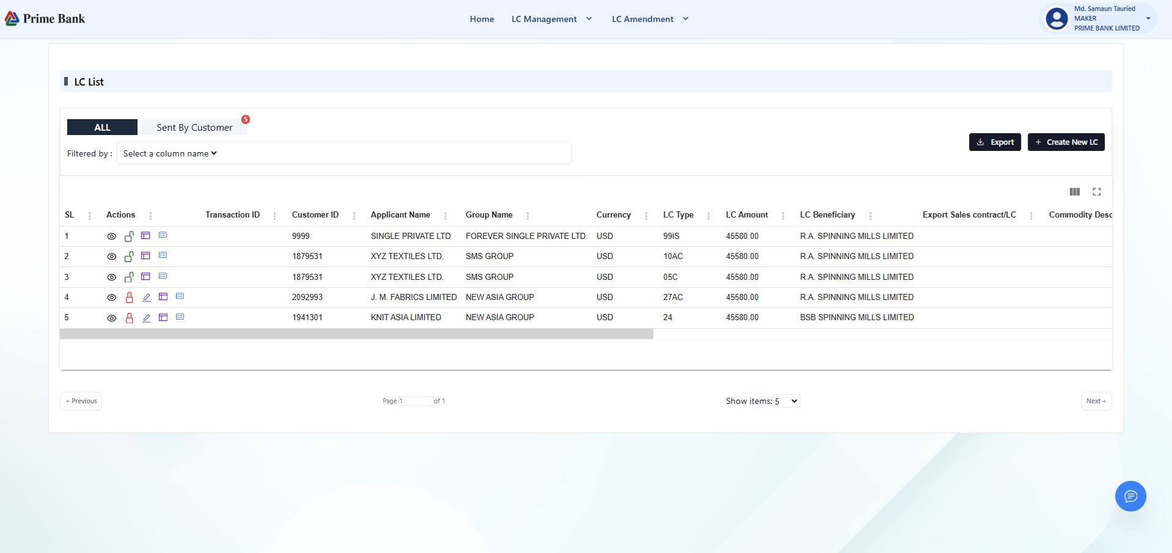Open purple layout icon in row 3

coord(145,276)
